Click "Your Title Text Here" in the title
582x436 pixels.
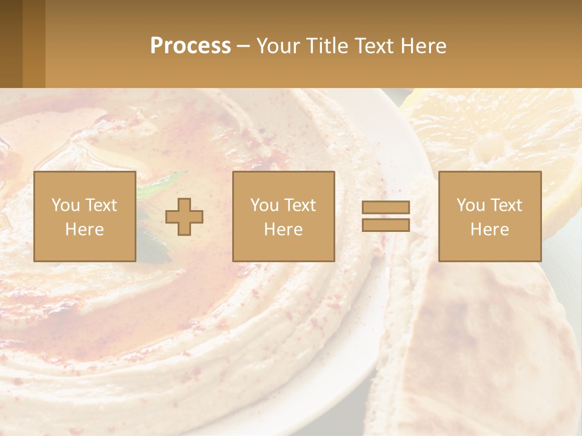(x=352, y=46)
